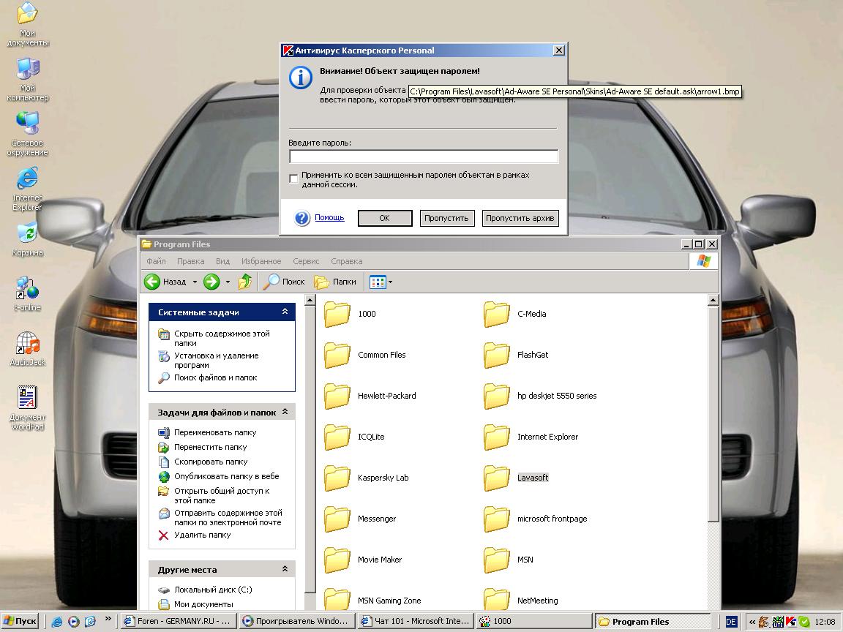Viewport: 843px width, 632px height.
Task: Open the Помощь help link
Action: 329,218
